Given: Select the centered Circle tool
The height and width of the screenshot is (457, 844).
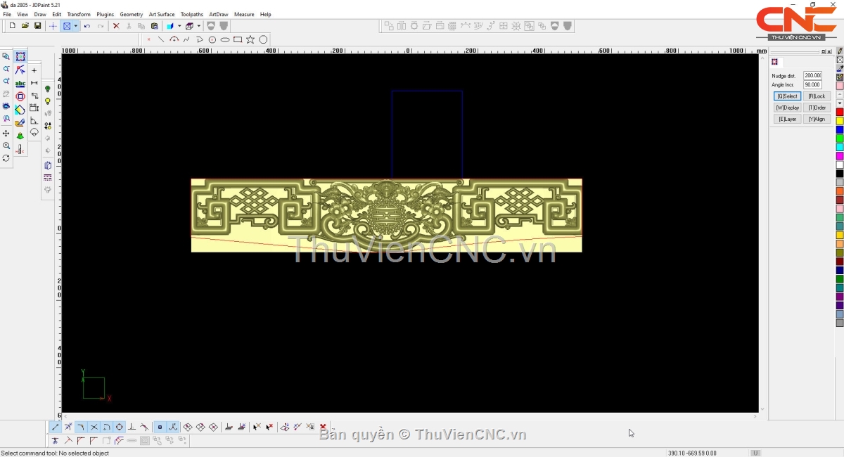Looking at the screenshot, I should coord(212,40).
